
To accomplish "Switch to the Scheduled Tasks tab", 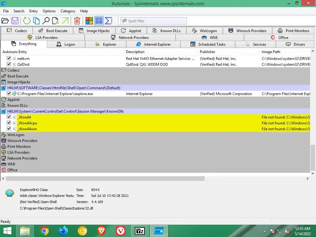I will pyautogui.click(x=208, y=44).
